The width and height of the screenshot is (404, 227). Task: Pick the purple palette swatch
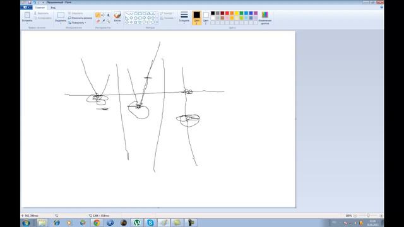[x=256, y=13]
